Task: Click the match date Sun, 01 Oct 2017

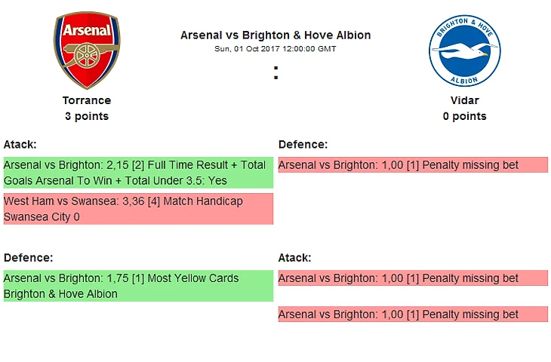Action: [x=275, y=49]
